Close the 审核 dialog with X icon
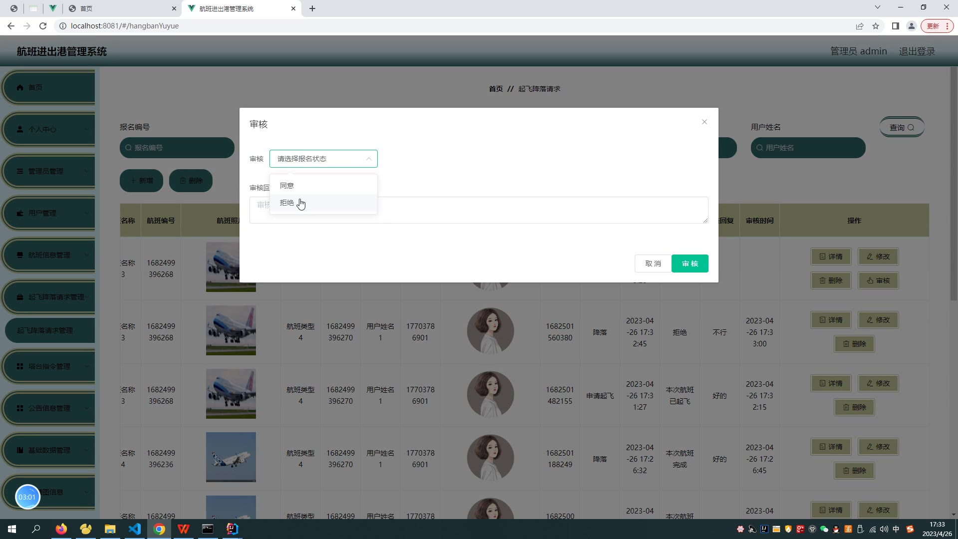This screenshot has width=958, height=539. click(704, 122)
